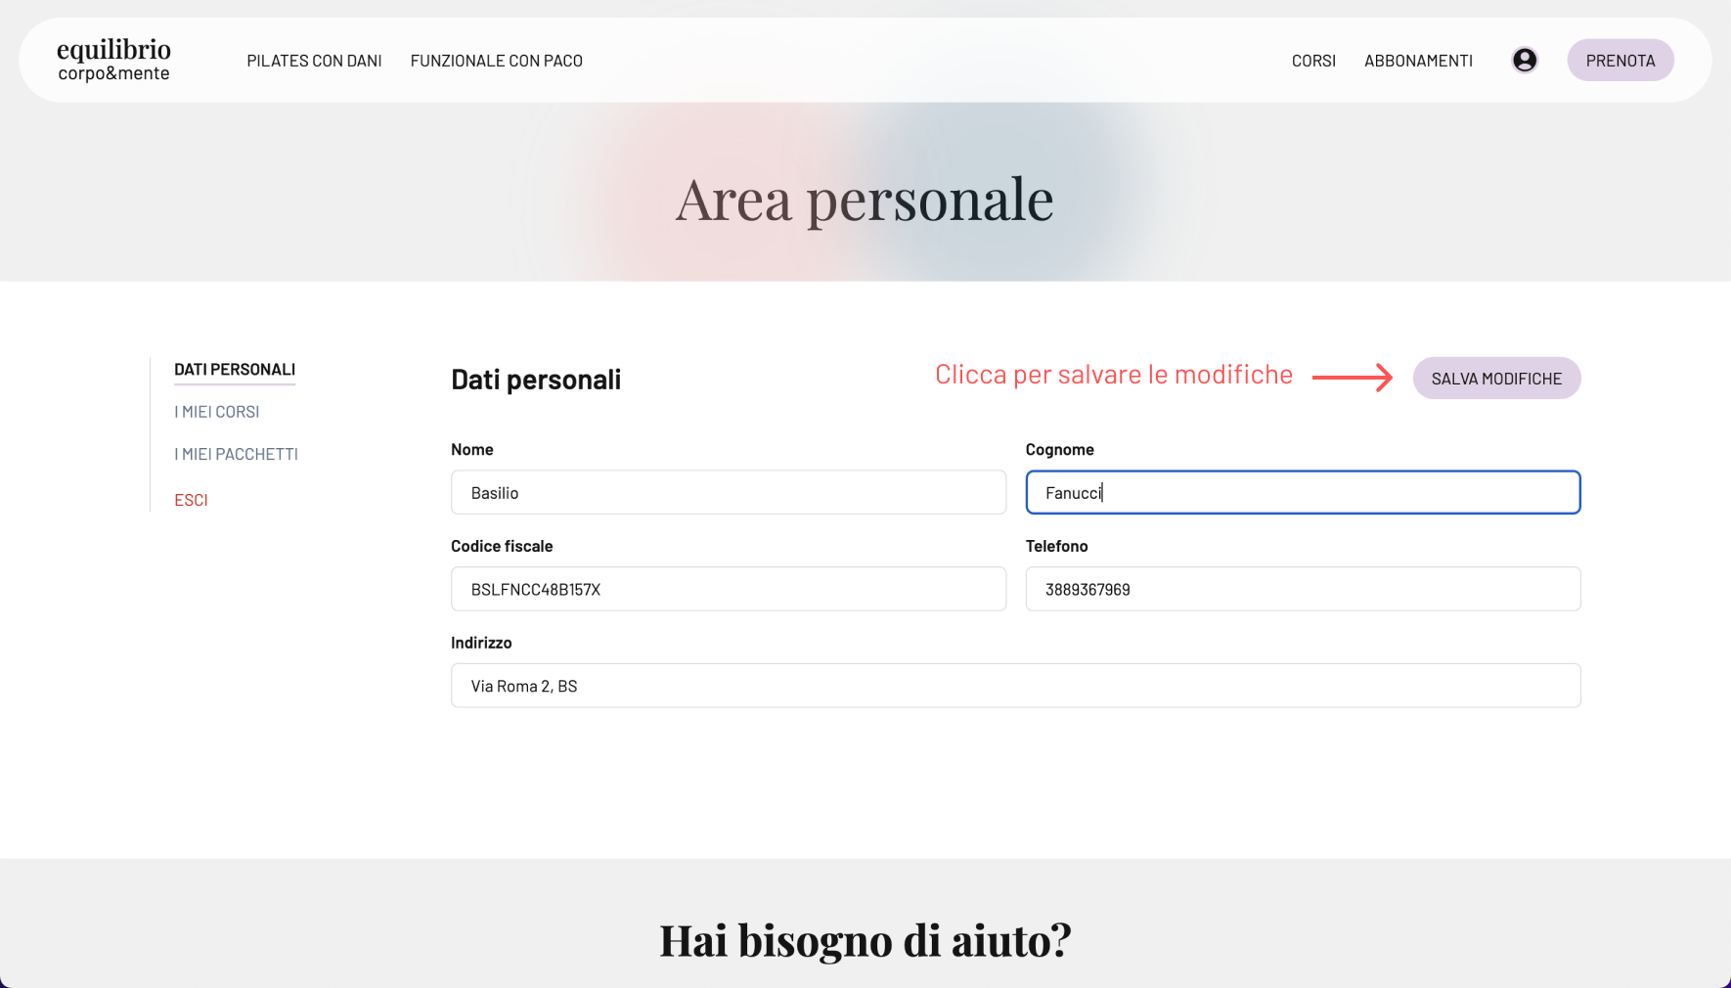1731x988 pixels.
Task: Click the equilibrio corpo&mente logo
Action: click(x=113, y=60)
